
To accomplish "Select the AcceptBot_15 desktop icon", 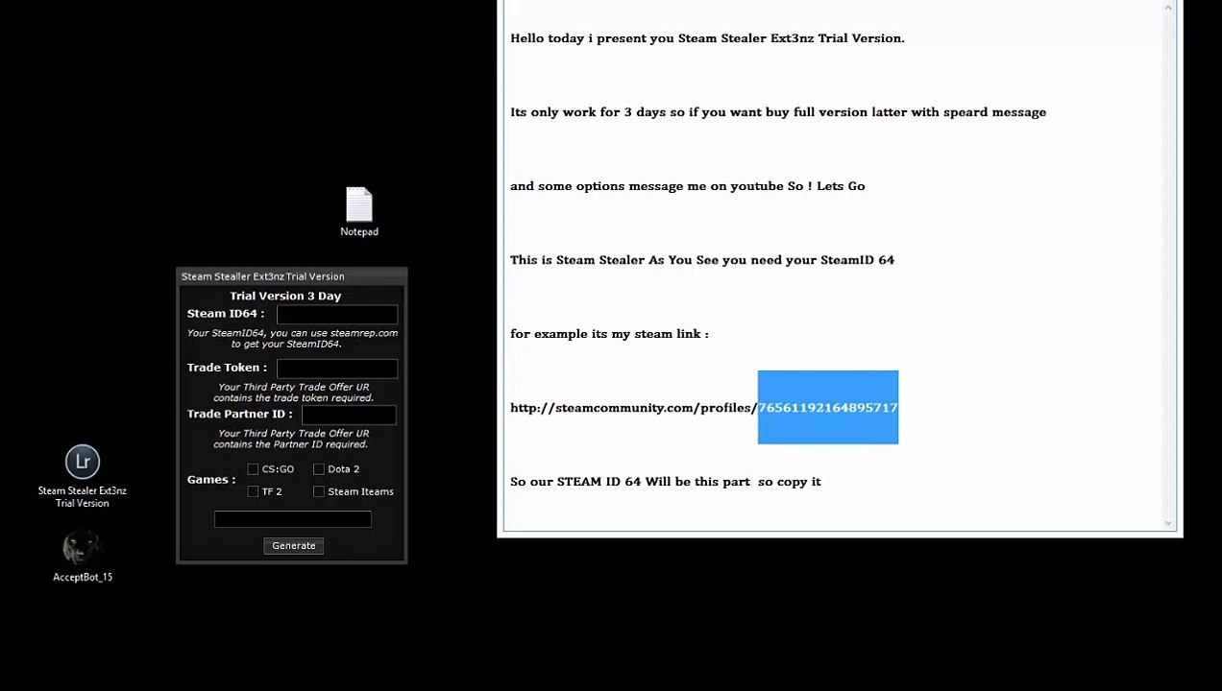I will [x=83, y=557].
